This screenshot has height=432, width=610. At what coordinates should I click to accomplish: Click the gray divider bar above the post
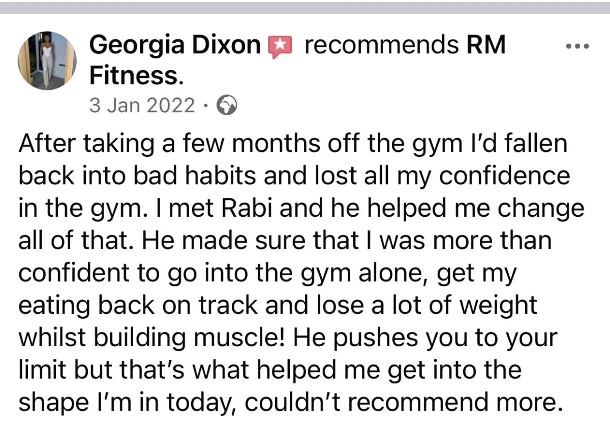pos(305,7)
